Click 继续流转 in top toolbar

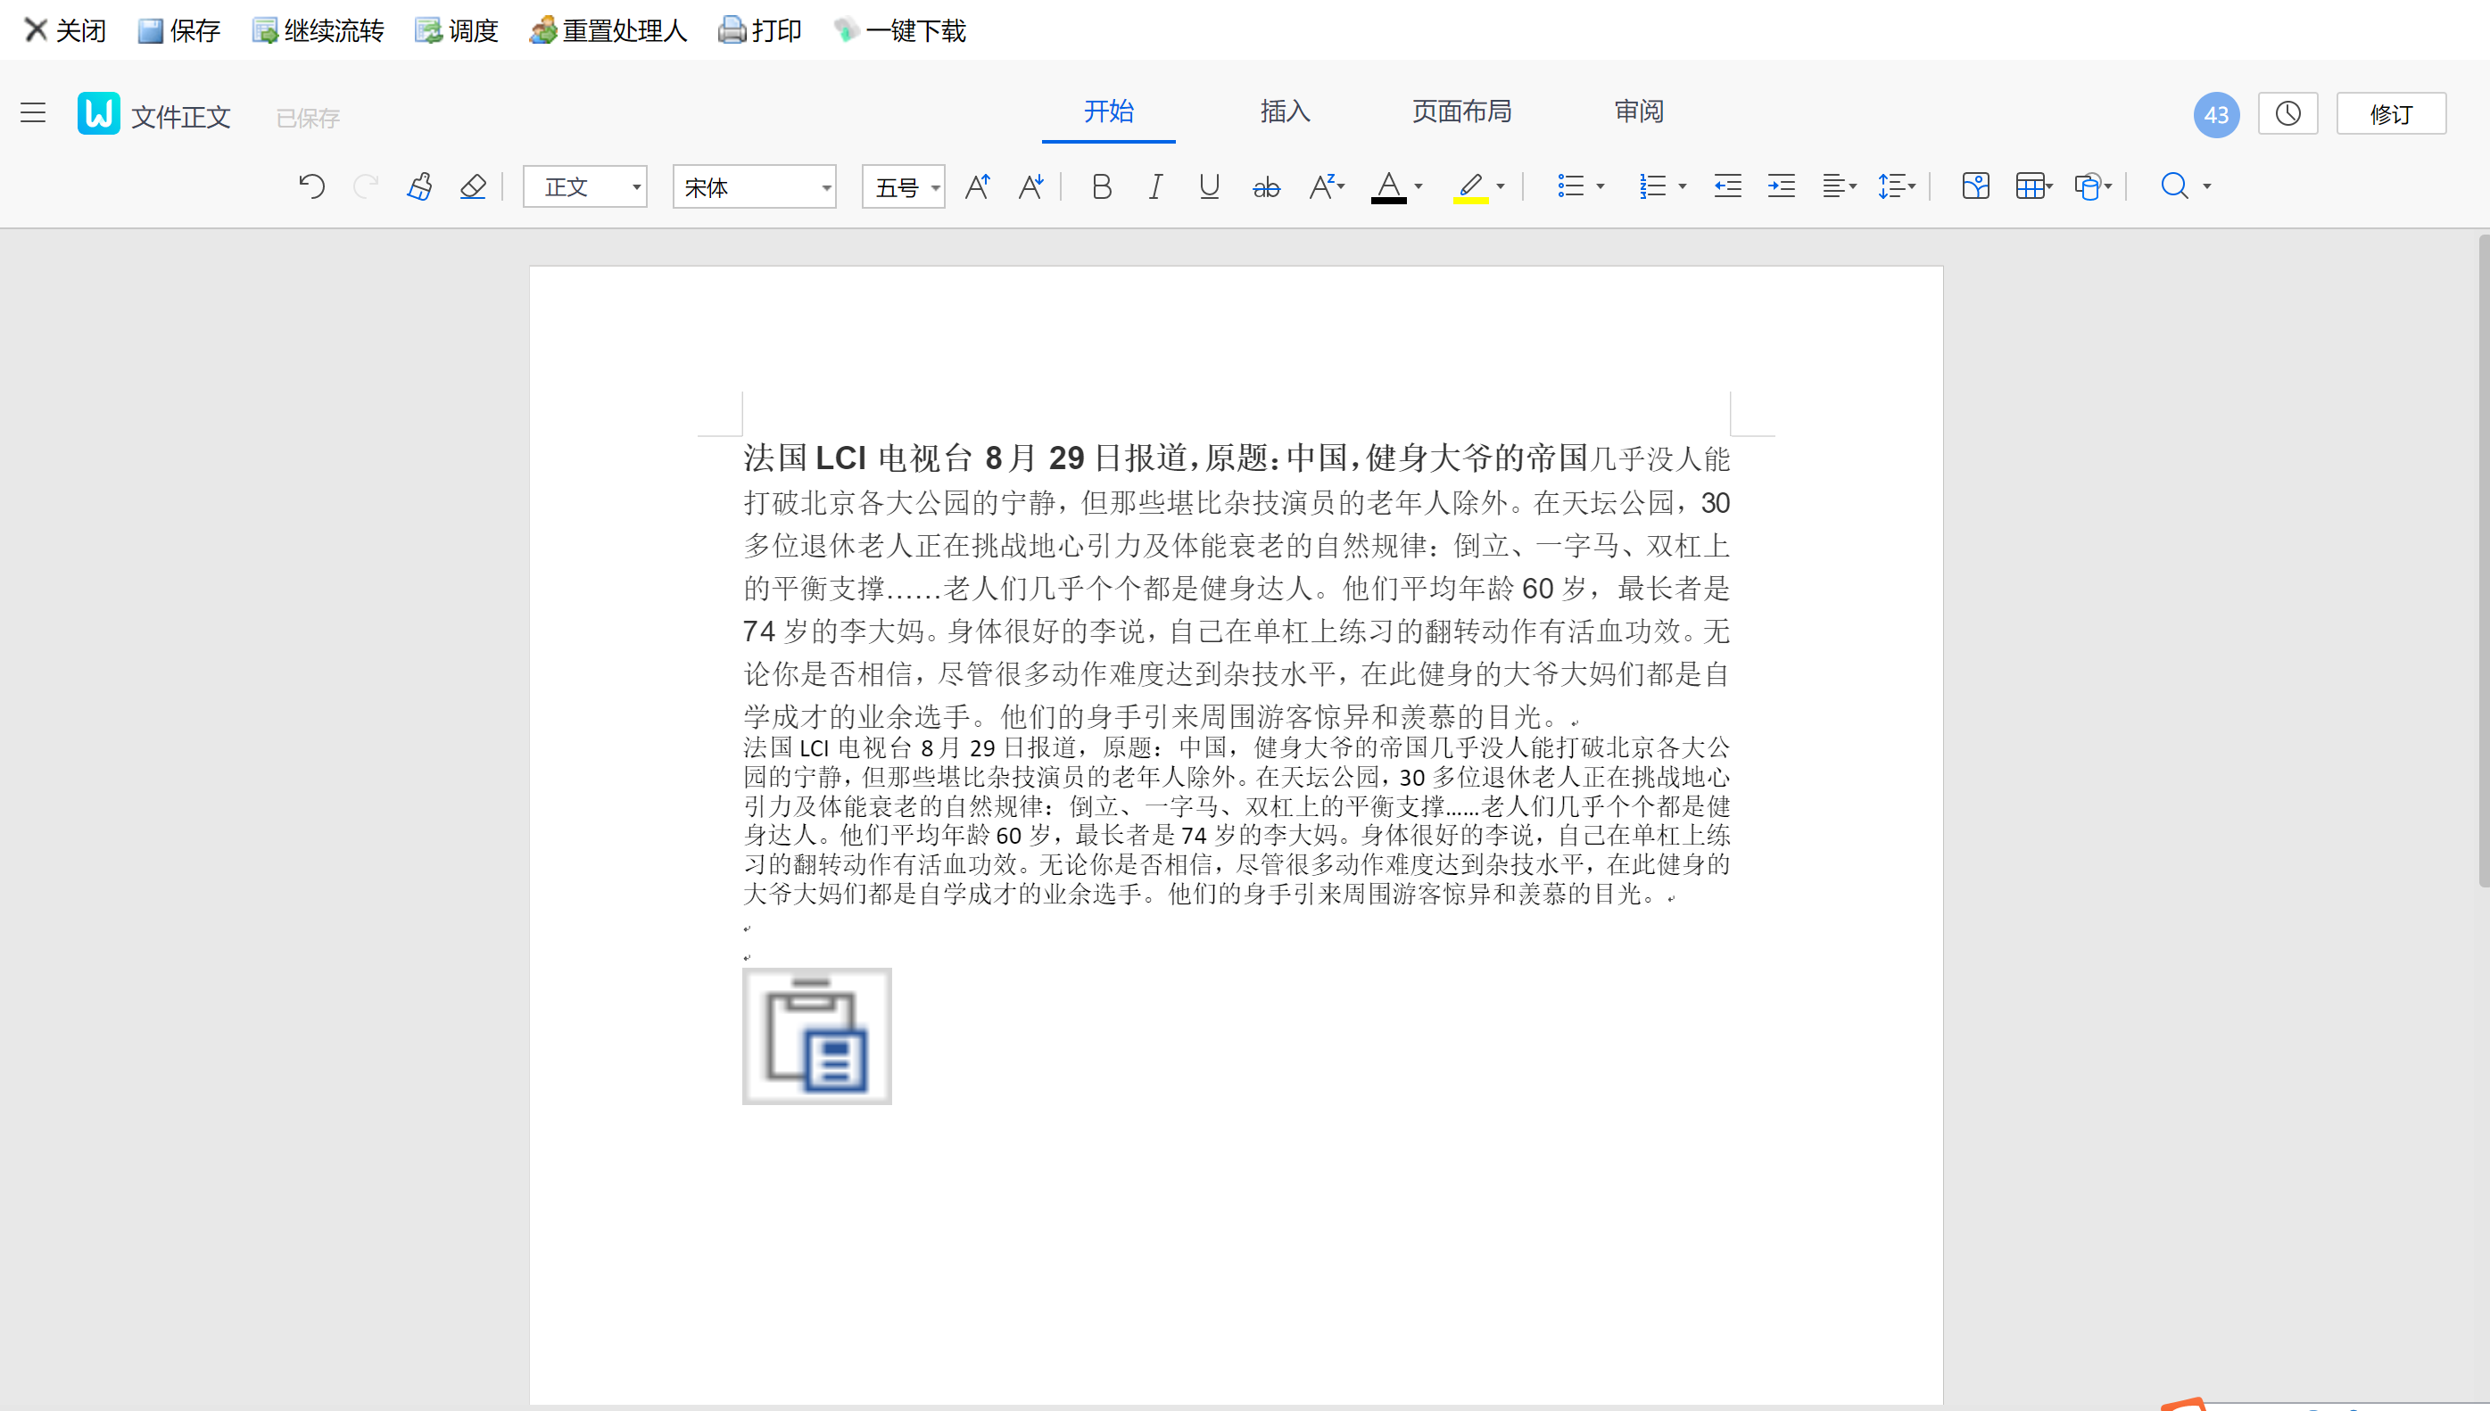click(318, 31)
